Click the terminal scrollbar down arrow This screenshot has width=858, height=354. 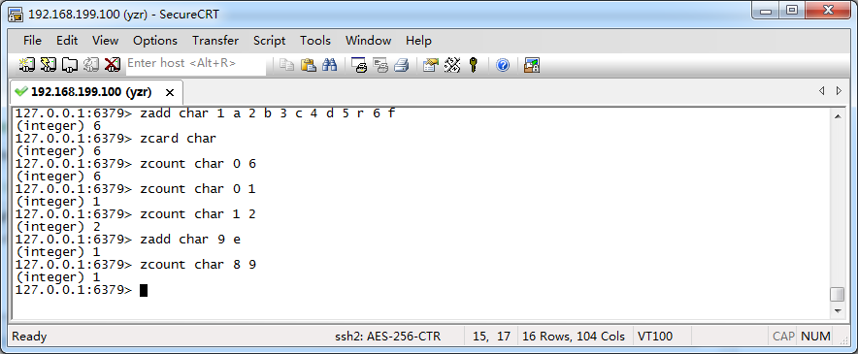pos(838,310)
